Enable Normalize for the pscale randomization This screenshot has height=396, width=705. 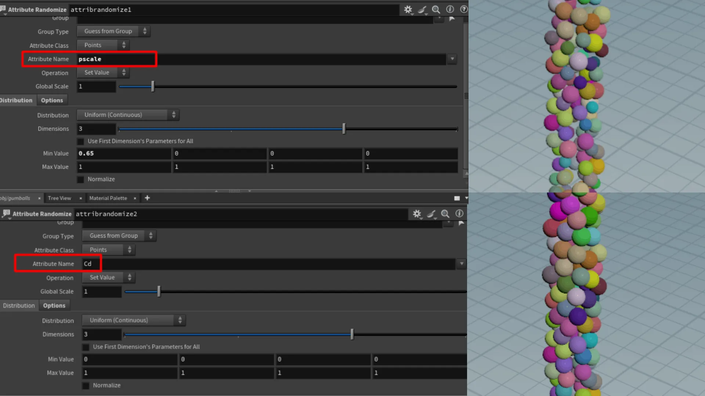tap(80, 179)
